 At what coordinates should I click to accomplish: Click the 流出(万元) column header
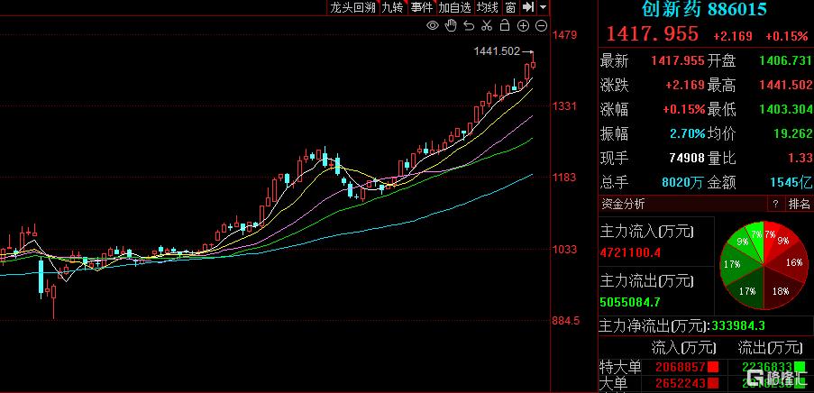coord(770,347)
